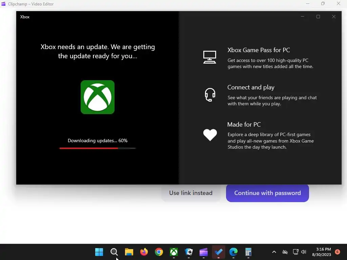Click the headset icon beside Connect and play
347x260 pixels.
click(210, 95)
